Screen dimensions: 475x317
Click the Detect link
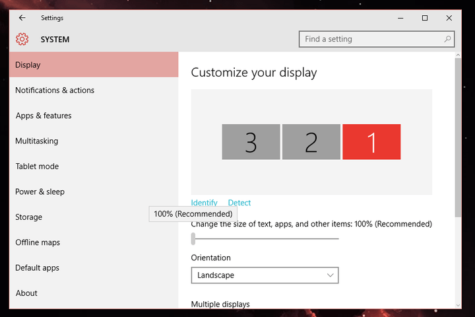(x=239, y=203)
